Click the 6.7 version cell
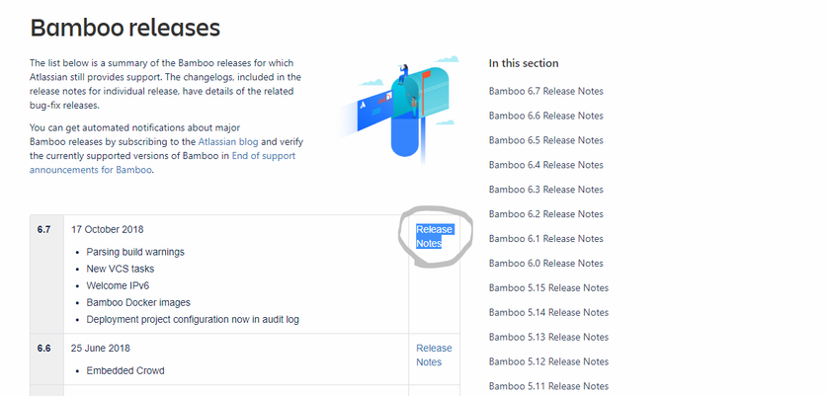 pyautogui.click(x=46, y=274)
